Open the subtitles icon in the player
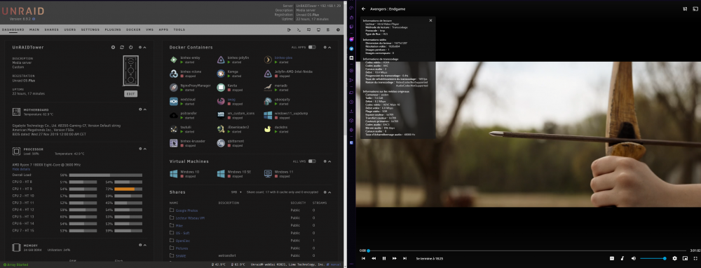Image resolution: width=701 pixels, height=268 pixels. click(x=612, y=258)
